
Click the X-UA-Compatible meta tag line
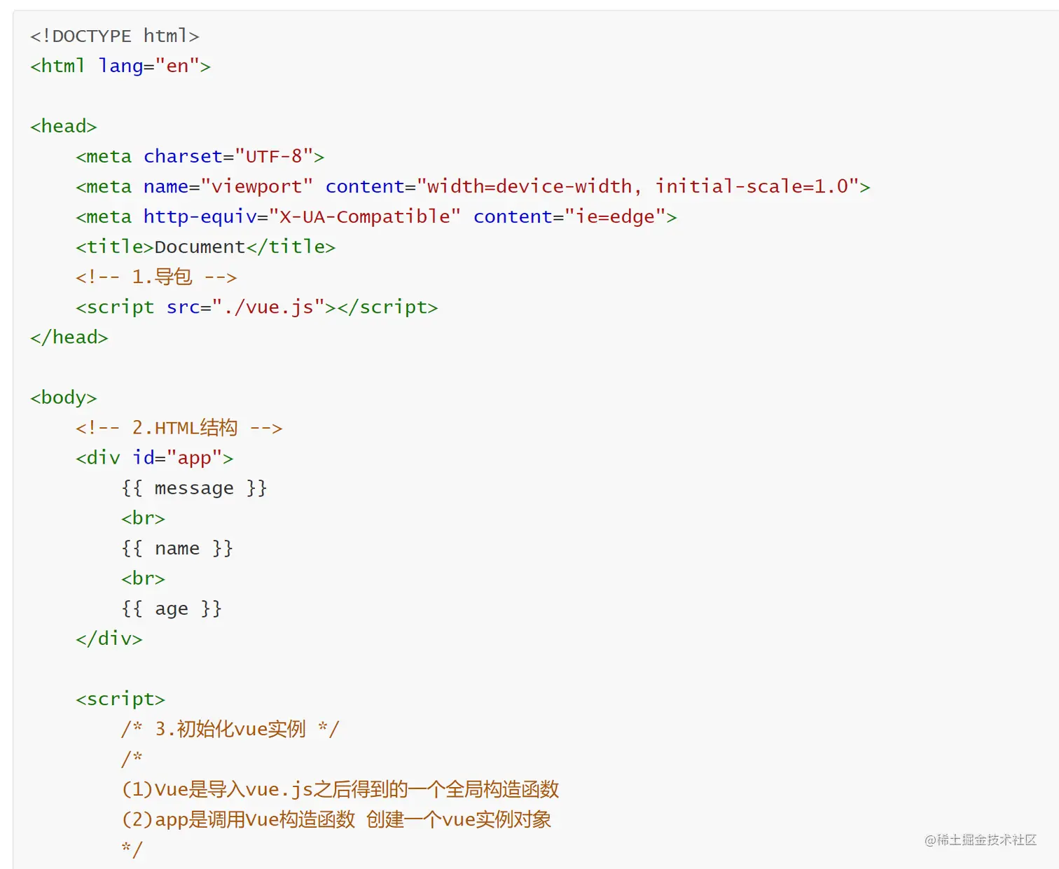(x=376, y=216)
